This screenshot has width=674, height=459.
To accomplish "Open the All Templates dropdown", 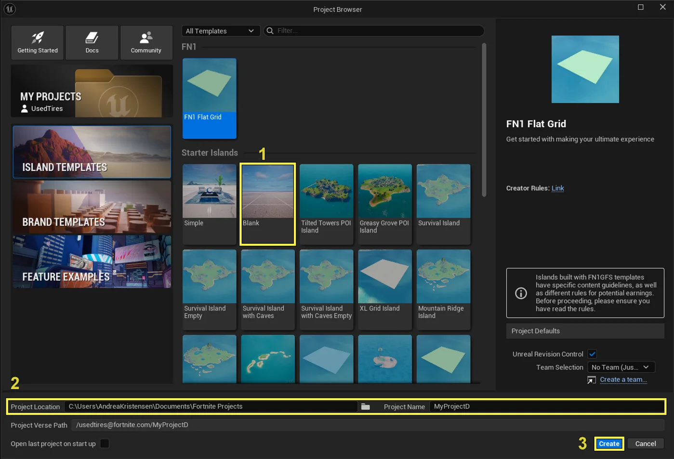I will [x=221, y=31].
